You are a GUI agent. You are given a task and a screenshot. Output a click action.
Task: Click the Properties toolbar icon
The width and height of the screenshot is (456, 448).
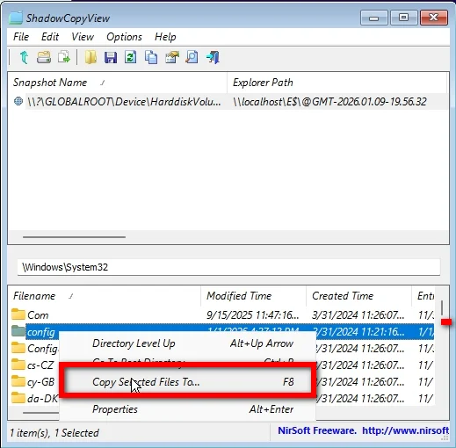click(x=172, y=57)
